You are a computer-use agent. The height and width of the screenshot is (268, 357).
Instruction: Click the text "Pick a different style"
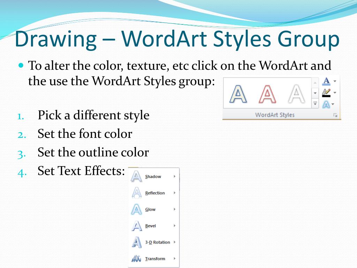[x=93, y=115]
